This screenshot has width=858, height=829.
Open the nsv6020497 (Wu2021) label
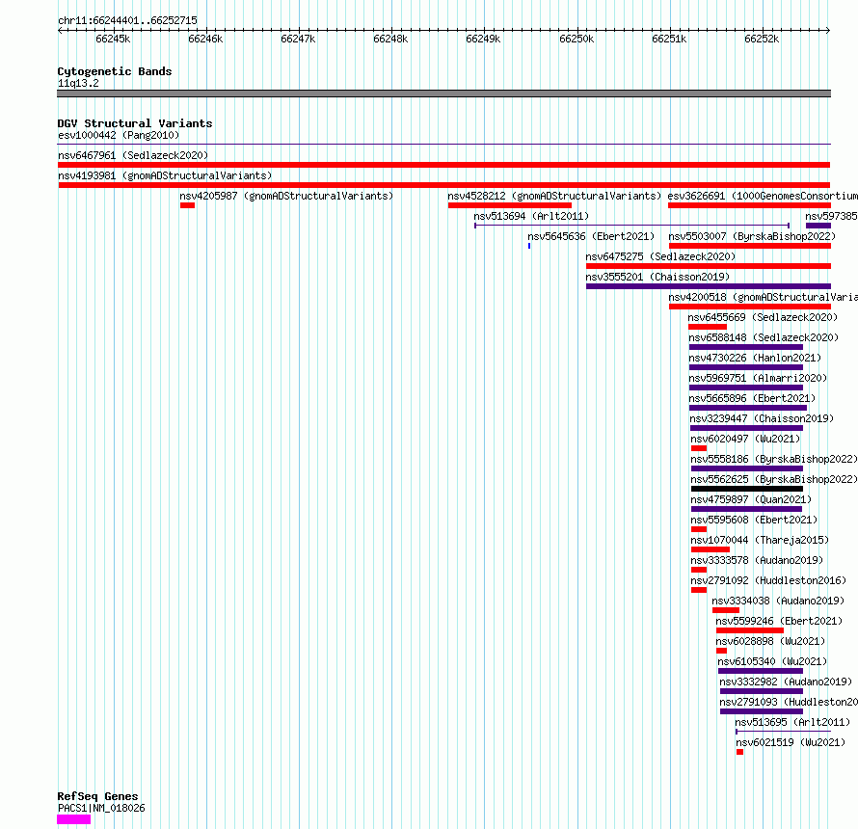point(745,439)
